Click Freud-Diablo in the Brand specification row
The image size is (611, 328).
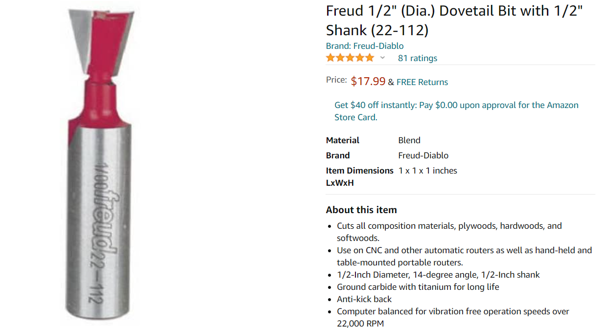coord(423,155)
